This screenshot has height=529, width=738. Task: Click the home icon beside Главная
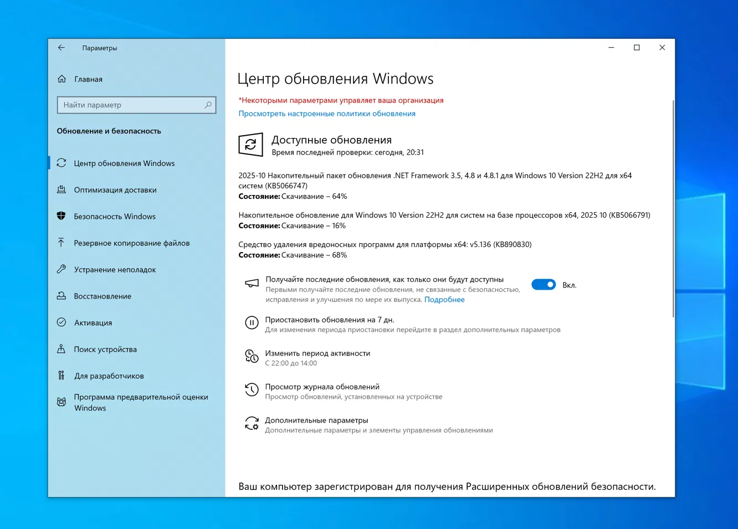coord(61,79)
